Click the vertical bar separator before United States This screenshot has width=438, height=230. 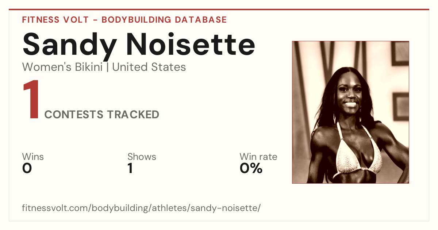(108, 68)
